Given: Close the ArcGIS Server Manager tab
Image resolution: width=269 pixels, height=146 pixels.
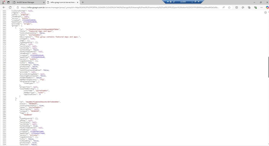Looking at the screenshot, I should (x=44, y=2).
